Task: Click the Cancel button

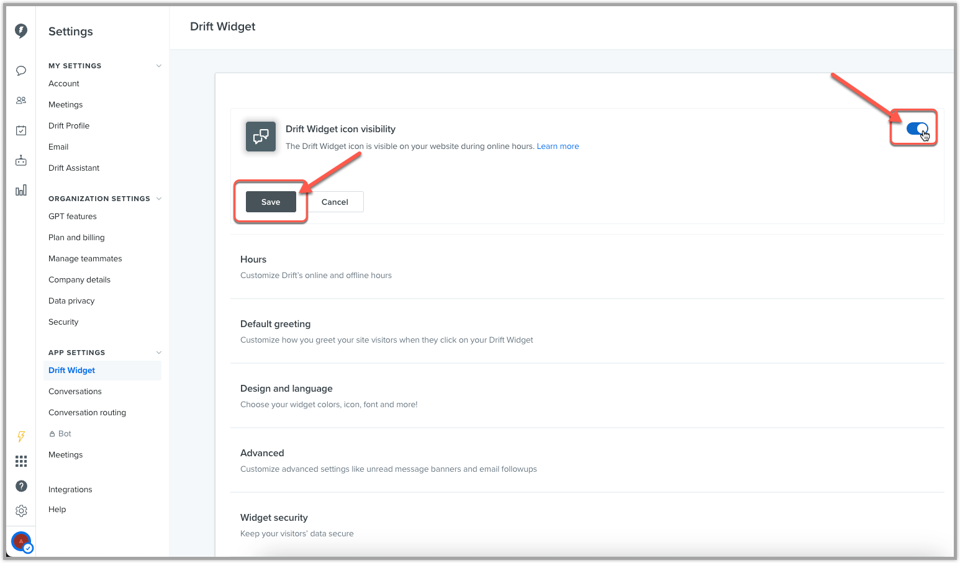Action: (x=335, y=202)
